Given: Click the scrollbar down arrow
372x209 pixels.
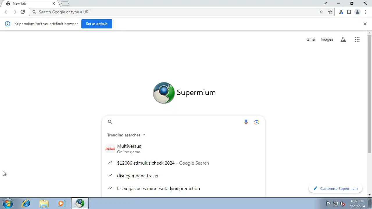Looking at the screenshot, I should point(370,195).
